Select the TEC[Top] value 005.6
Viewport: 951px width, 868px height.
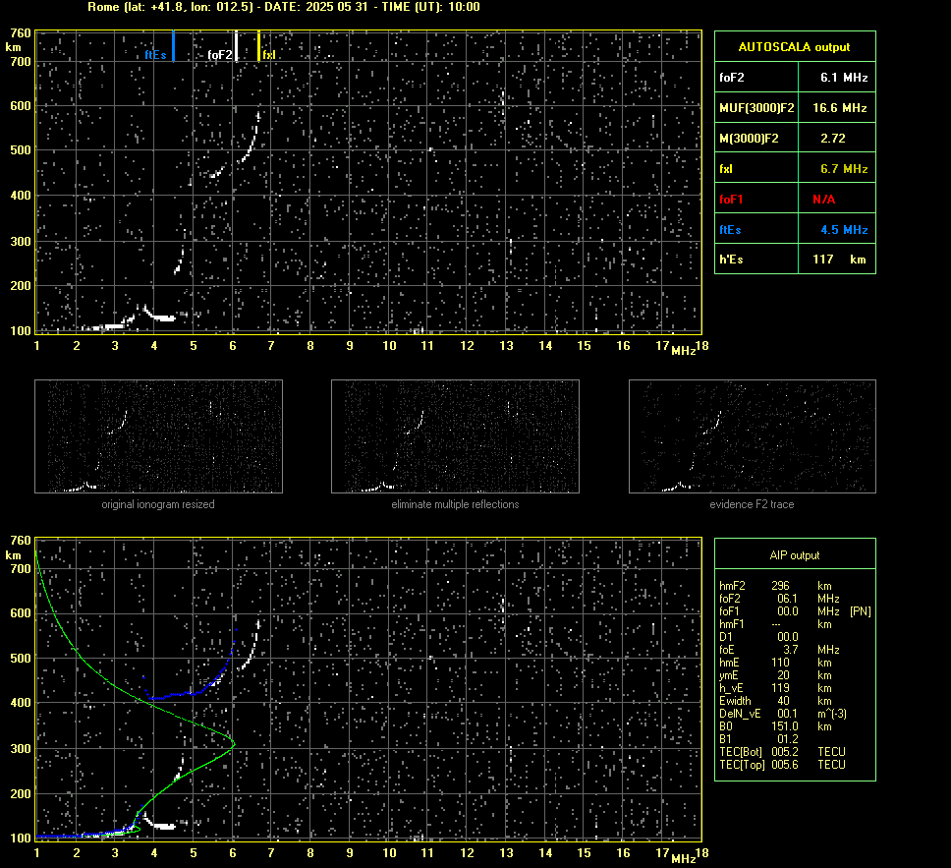784,764
